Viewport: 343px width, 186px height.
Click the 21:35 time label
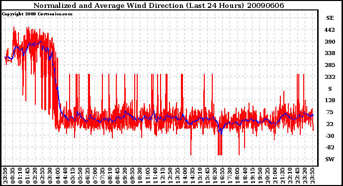point(282,176)
